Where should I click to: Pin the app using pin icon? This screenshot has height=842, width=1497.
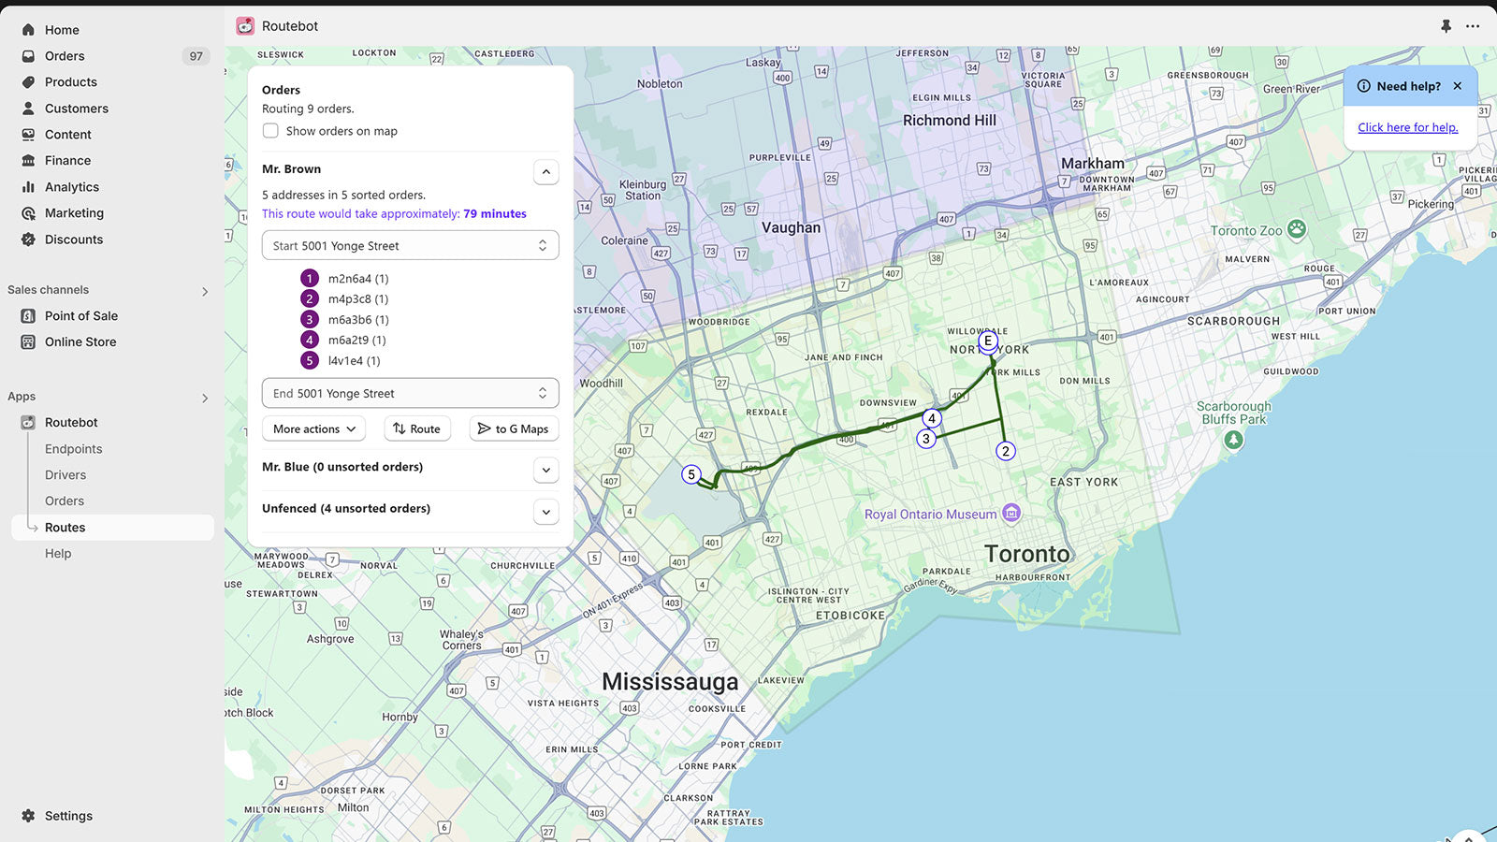(x=1446, y=26)
